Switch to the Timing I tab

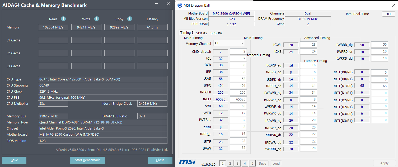point(187,33)
